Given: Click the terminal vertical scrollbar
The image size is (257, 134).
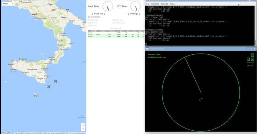Looking at the screenshot, I should tap(256, 26).
